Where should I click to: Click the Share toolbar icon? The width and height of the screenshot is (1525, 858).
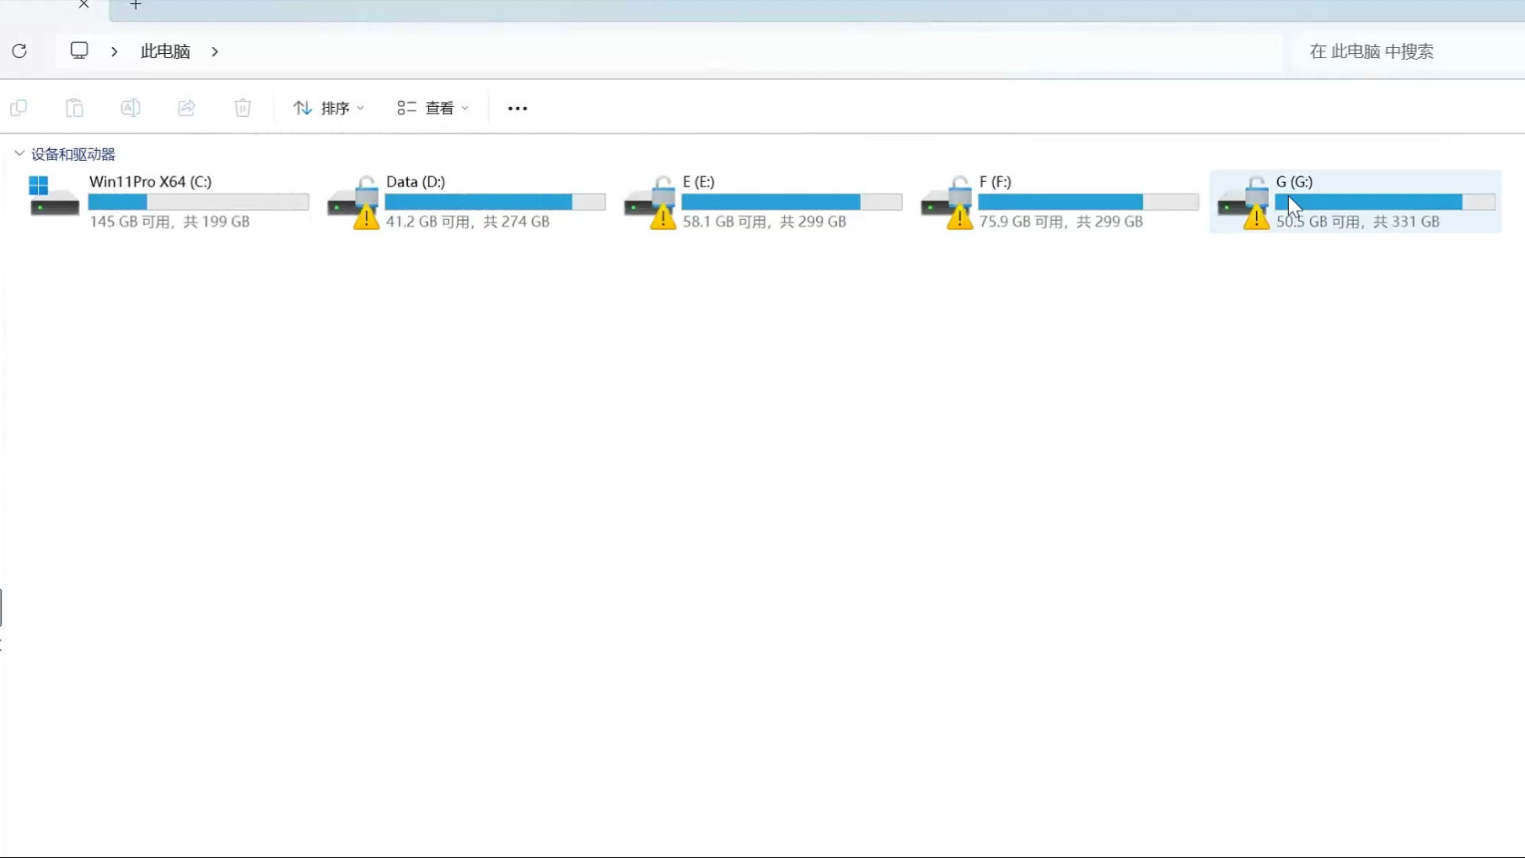point(186,108)
